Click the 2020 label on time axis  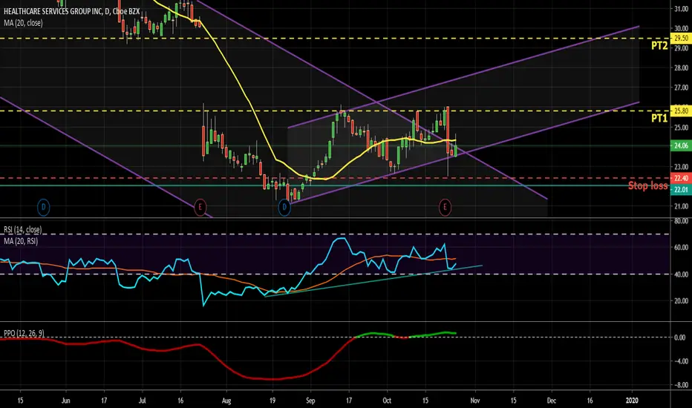click(632, 401)
